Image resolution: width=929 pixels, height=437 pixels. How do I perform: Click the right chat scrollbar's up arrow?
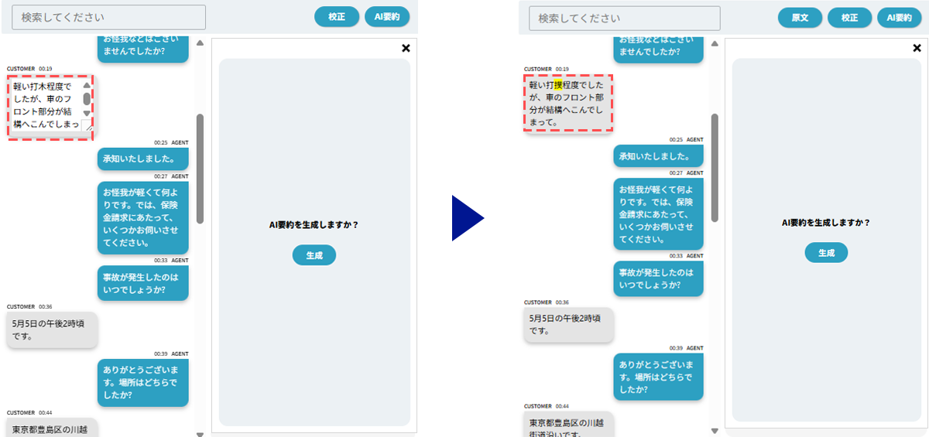coord(715,43)
